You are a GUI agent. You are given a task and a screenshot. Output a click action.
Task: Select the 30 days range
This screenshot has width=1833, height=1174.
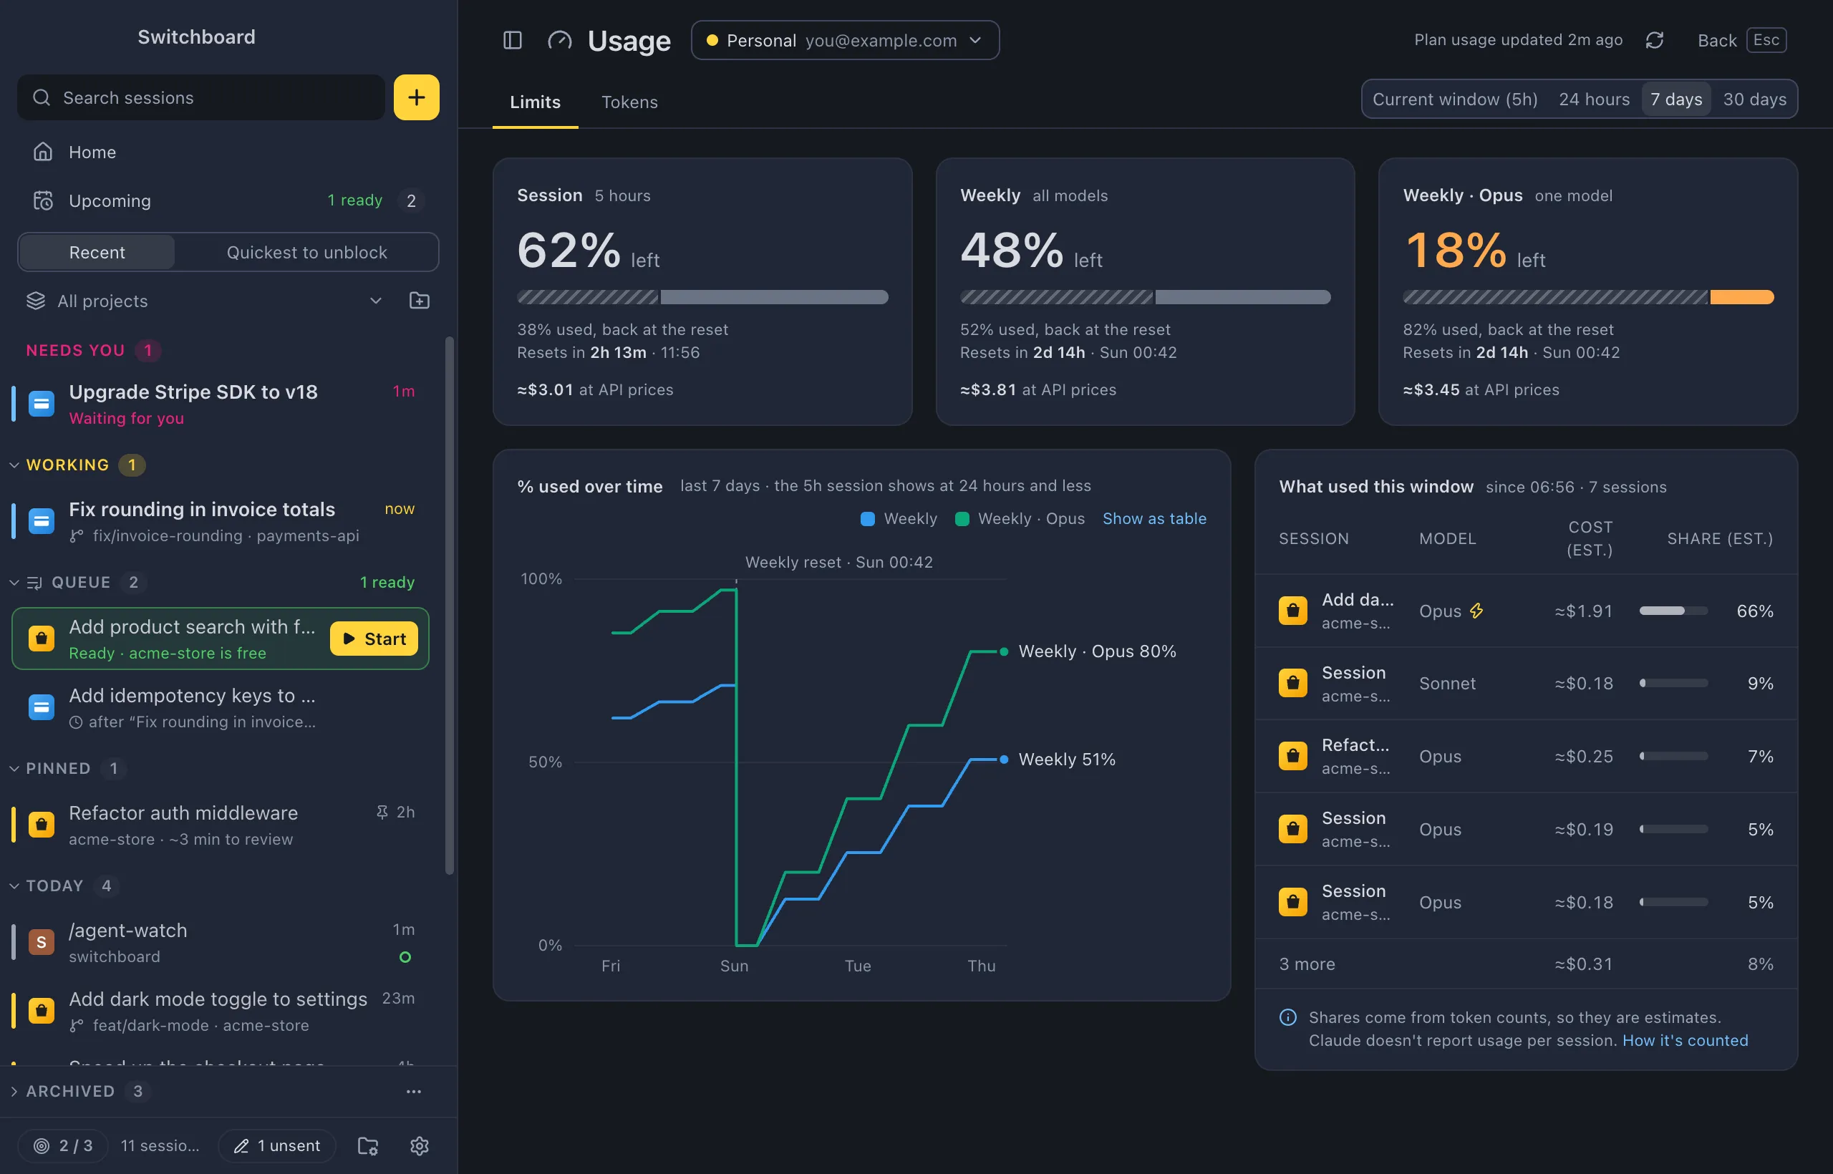[1754, 99]
